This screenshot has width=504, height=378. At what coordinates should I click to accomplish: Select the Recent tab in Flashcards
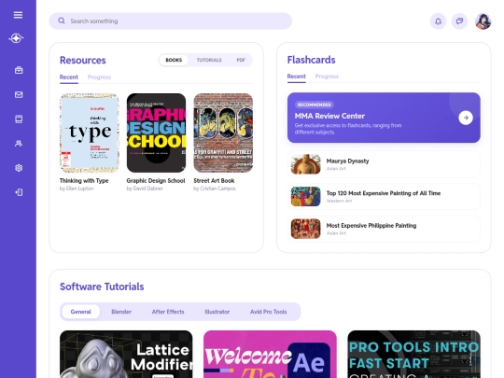click(297, 77)
